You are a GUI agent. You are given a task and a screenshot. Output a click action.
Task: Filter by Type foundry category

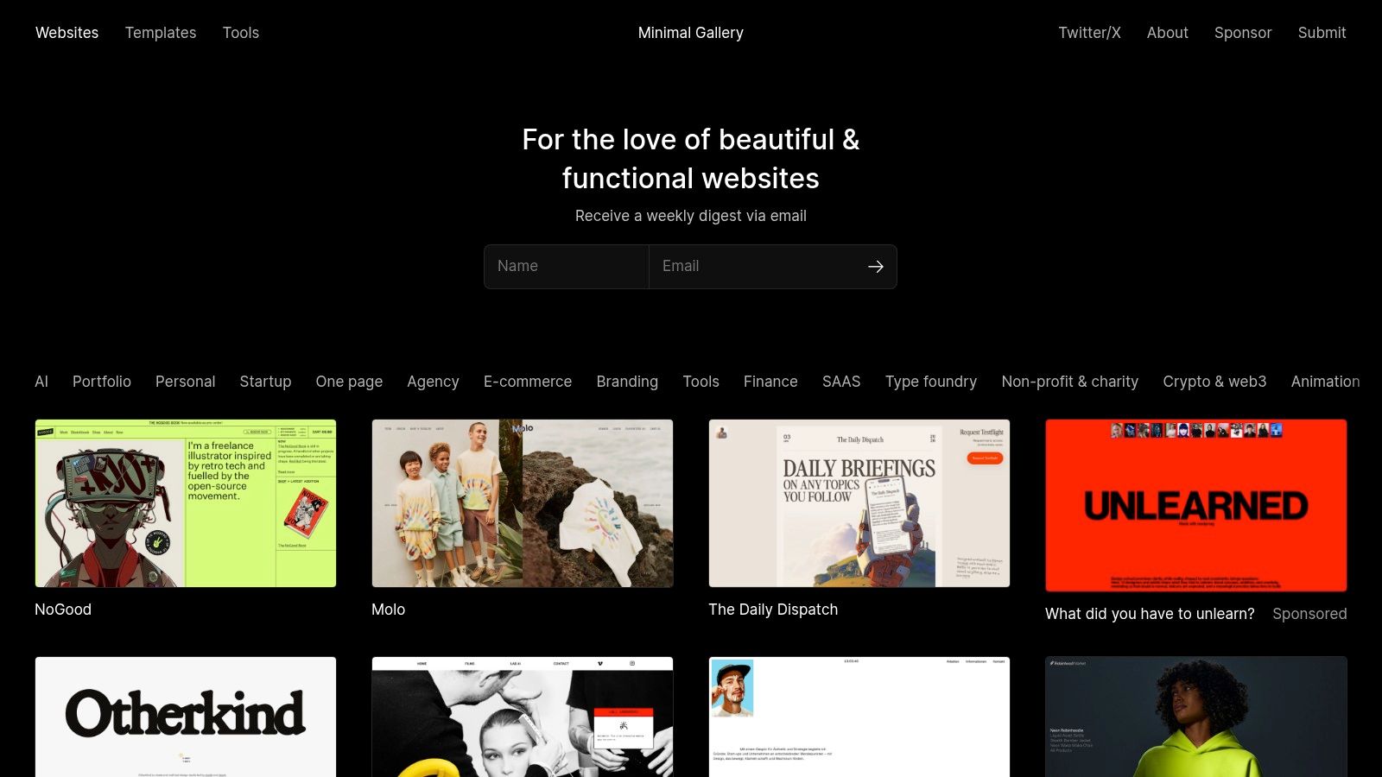click(931, 382)
